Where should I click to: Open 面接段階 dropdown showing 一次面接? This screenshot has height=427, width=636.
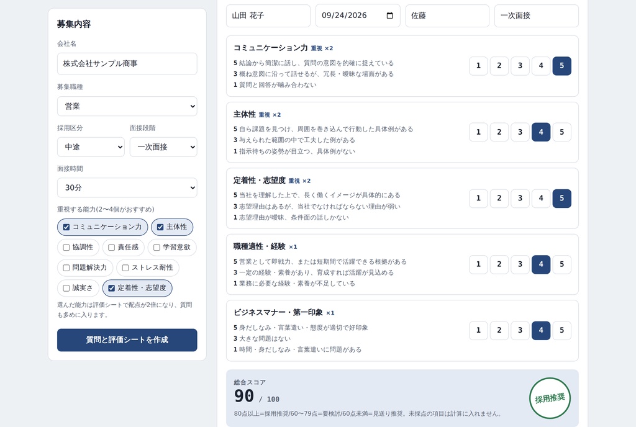[163, 147]
